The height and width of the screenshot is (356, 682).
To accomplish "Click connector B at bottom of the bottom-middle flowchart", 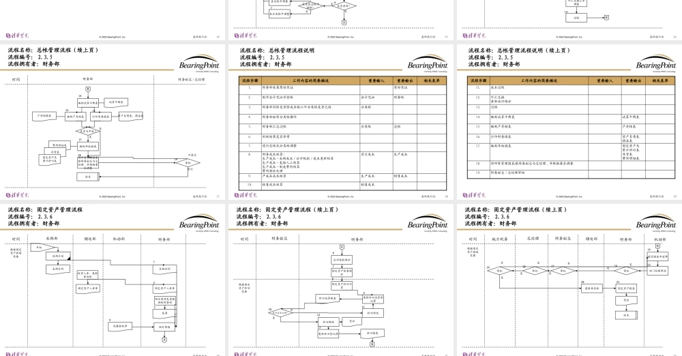I will [x=372, y=345].
